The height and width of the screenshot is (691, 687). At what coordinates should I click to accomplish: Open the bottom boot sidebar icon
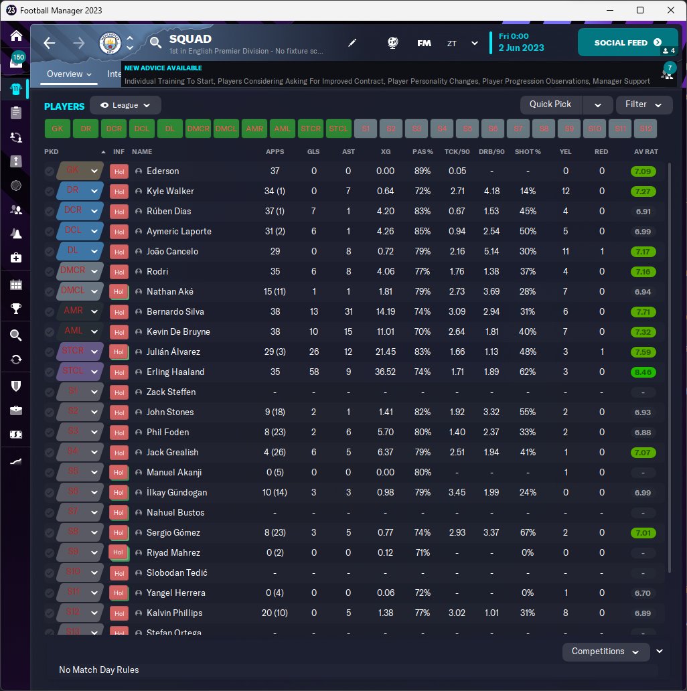(x=16, y=461)
